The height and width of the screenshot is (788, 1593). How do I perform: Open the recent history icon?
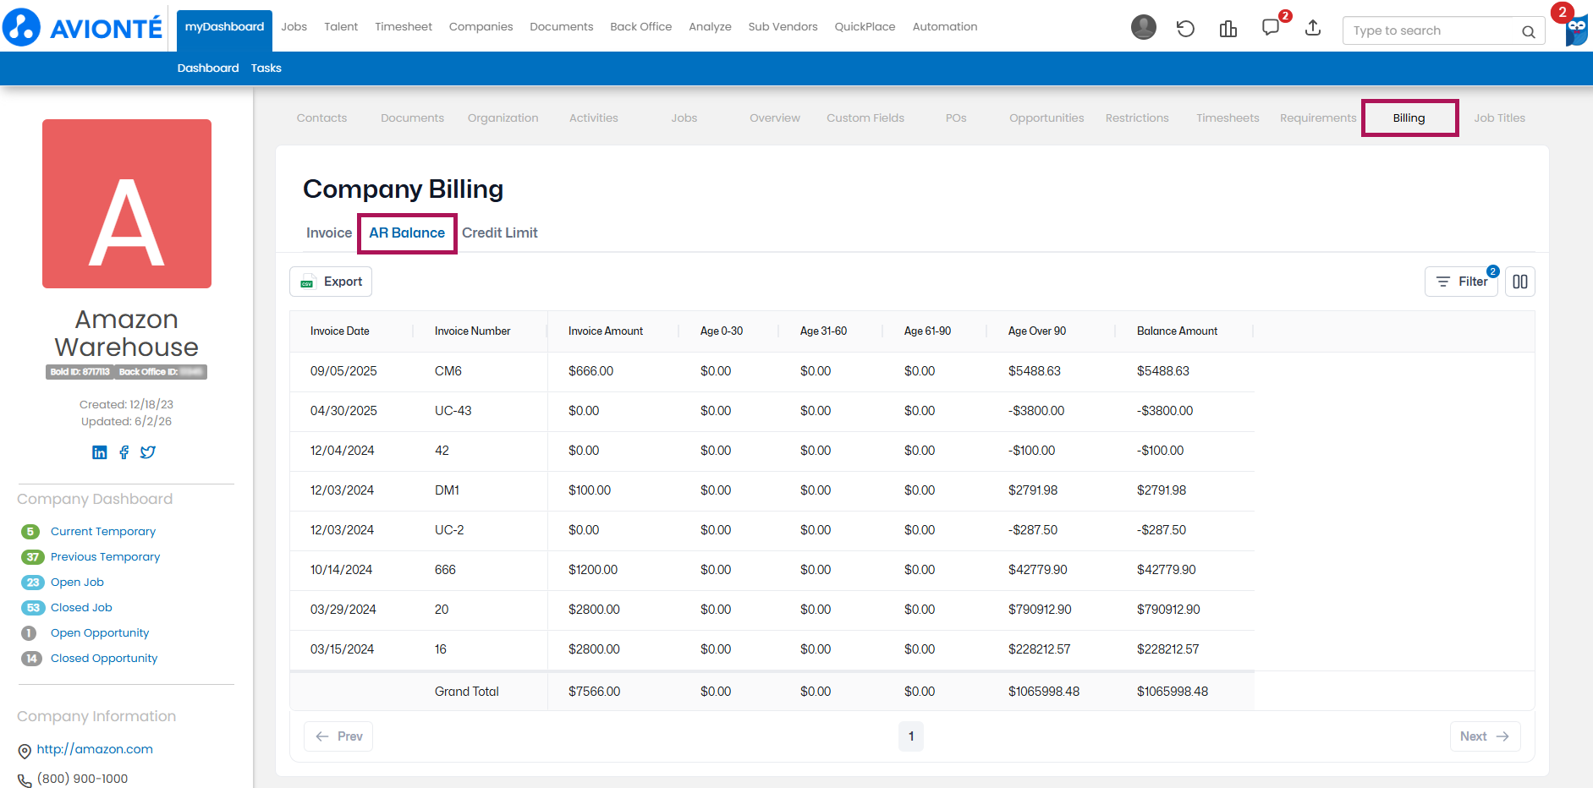pyautogui.click(x=1185, y=29)
